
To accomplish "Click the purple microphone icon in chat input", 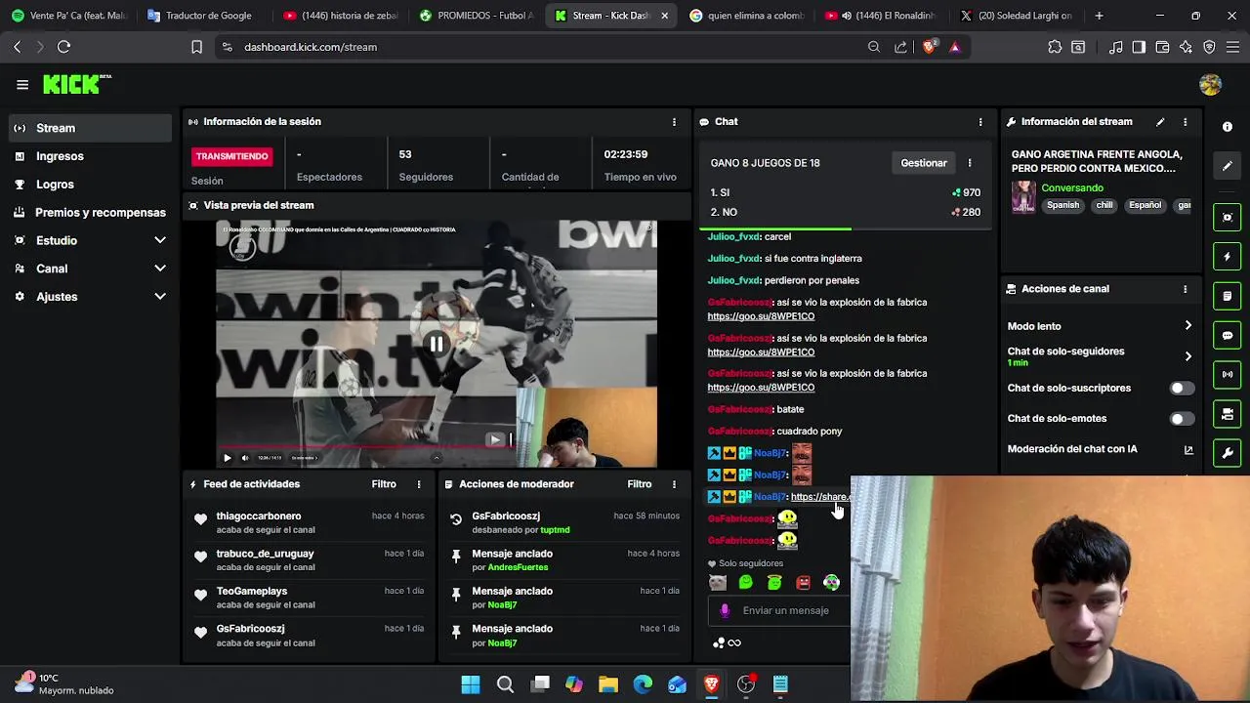I will click(725, 610).
